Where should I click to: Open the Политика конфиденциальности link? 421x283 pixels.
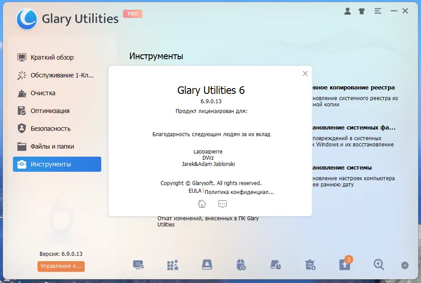(238, 192)
